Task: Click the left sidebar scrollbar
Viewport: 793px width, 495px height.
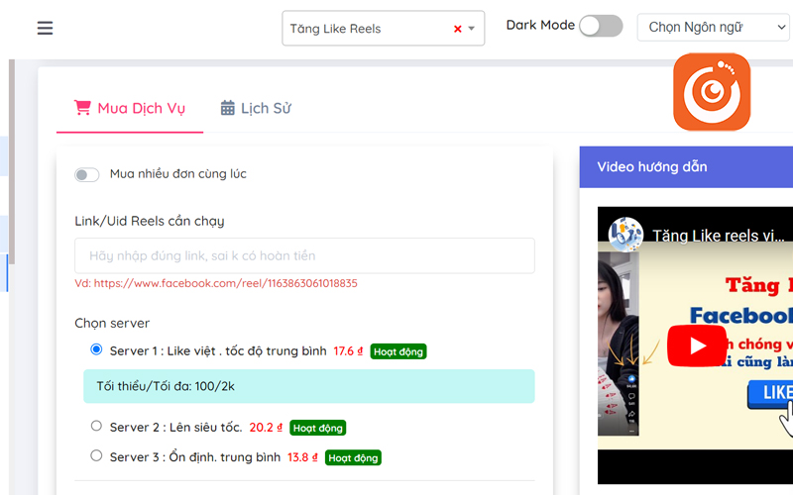Action: click(x=12, y=161)
